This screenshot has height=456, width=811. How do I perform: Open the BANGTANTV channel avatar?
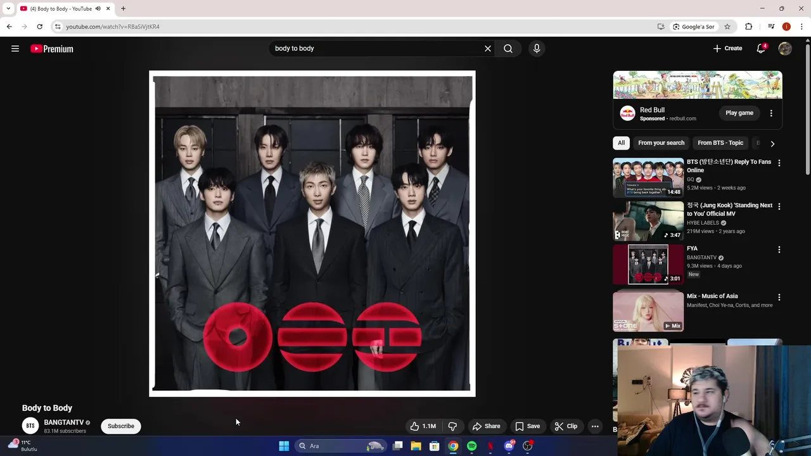coord(30,426)
